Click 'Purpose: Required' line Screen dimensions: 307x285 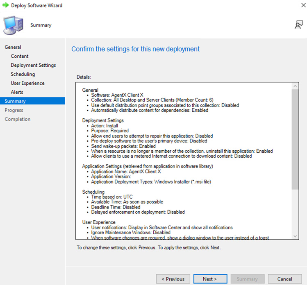click(110, 131)
